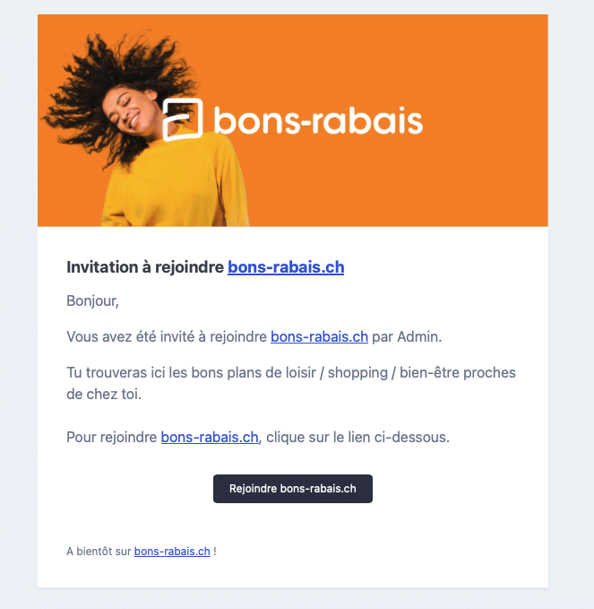This screenshot has height=609, width=594.
Task: Click the word "Admin" in invitation sentence
Action: [x=419, y=337]
